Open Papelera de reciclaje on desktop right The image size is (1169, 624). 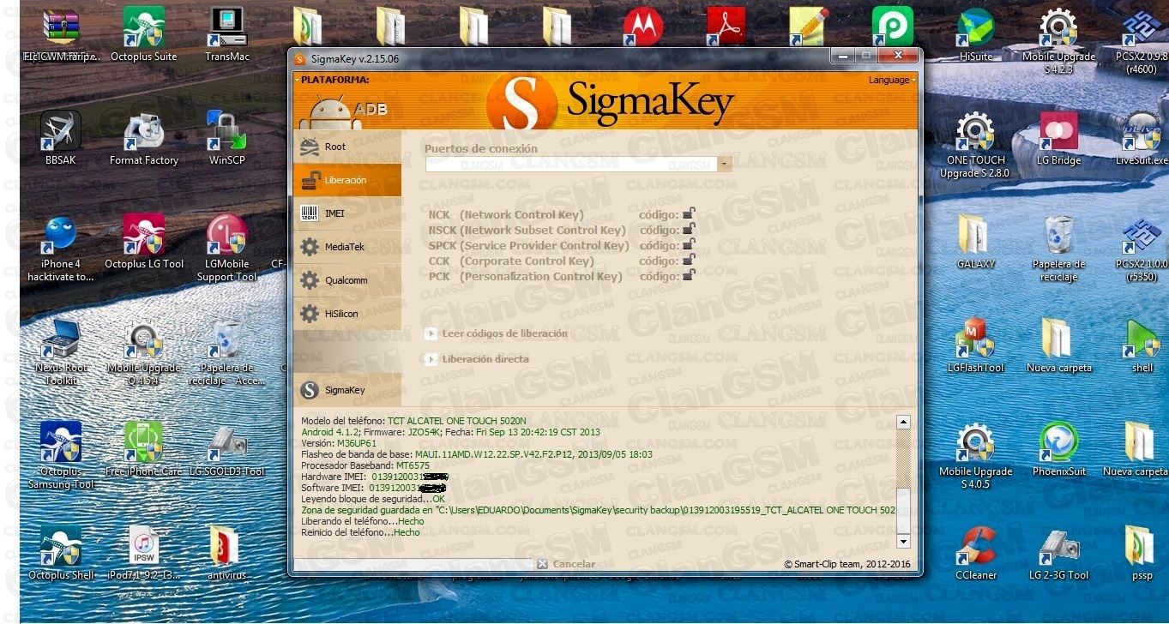tap(1058, 249)
